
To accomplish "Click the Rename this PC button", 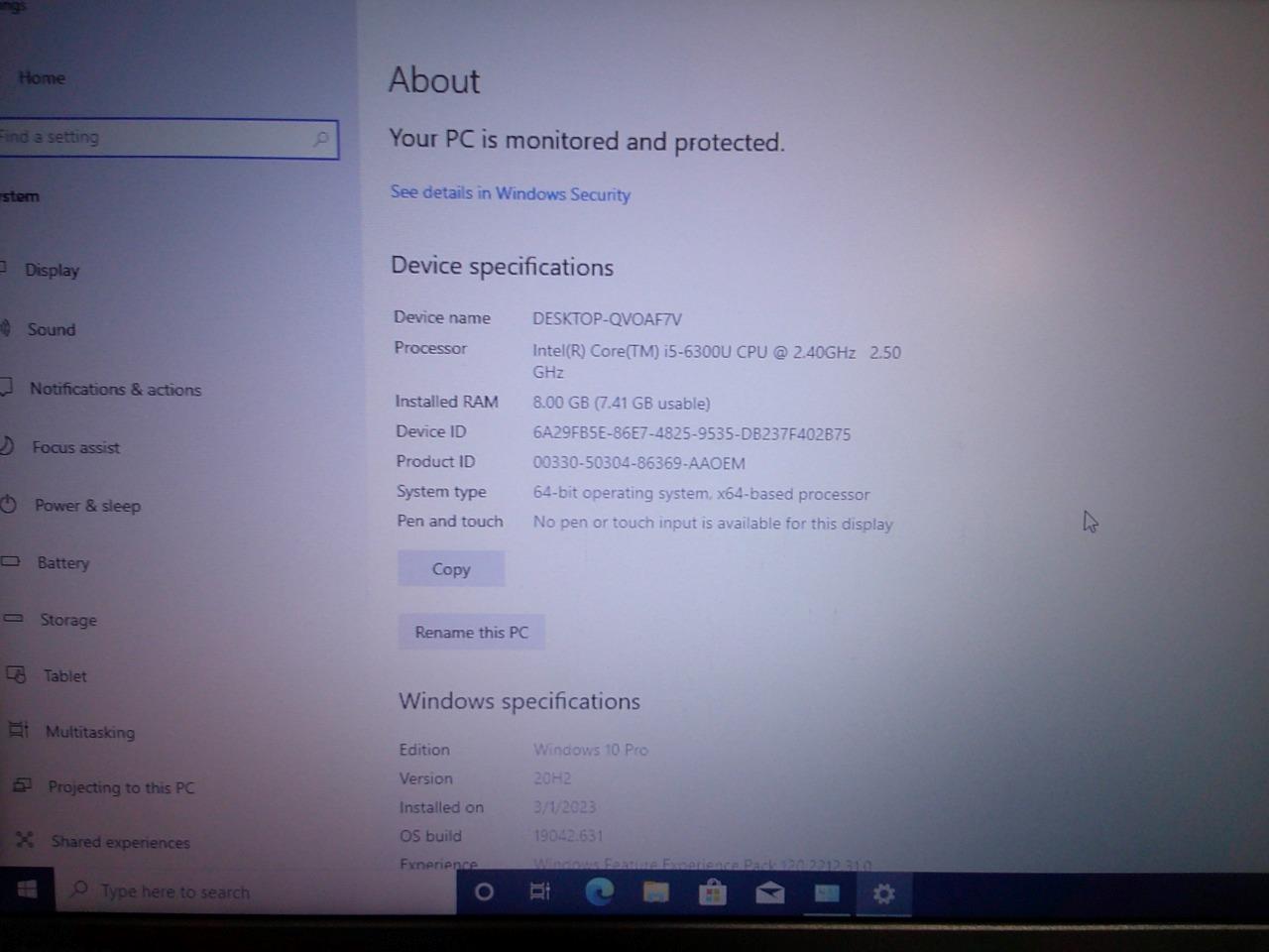I will pyautogui.click(x=472, y=633).
